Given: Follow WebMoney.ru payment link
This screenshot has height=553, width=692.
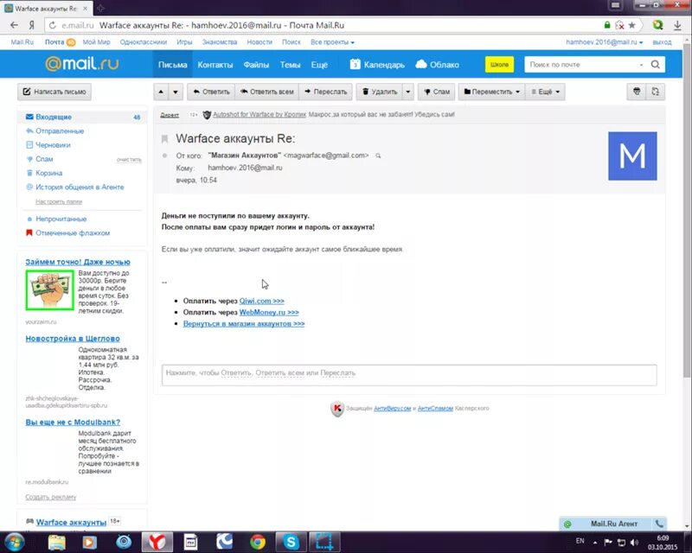Looking at the screenshot, I should pyautogui.click(x=269, y=312).
